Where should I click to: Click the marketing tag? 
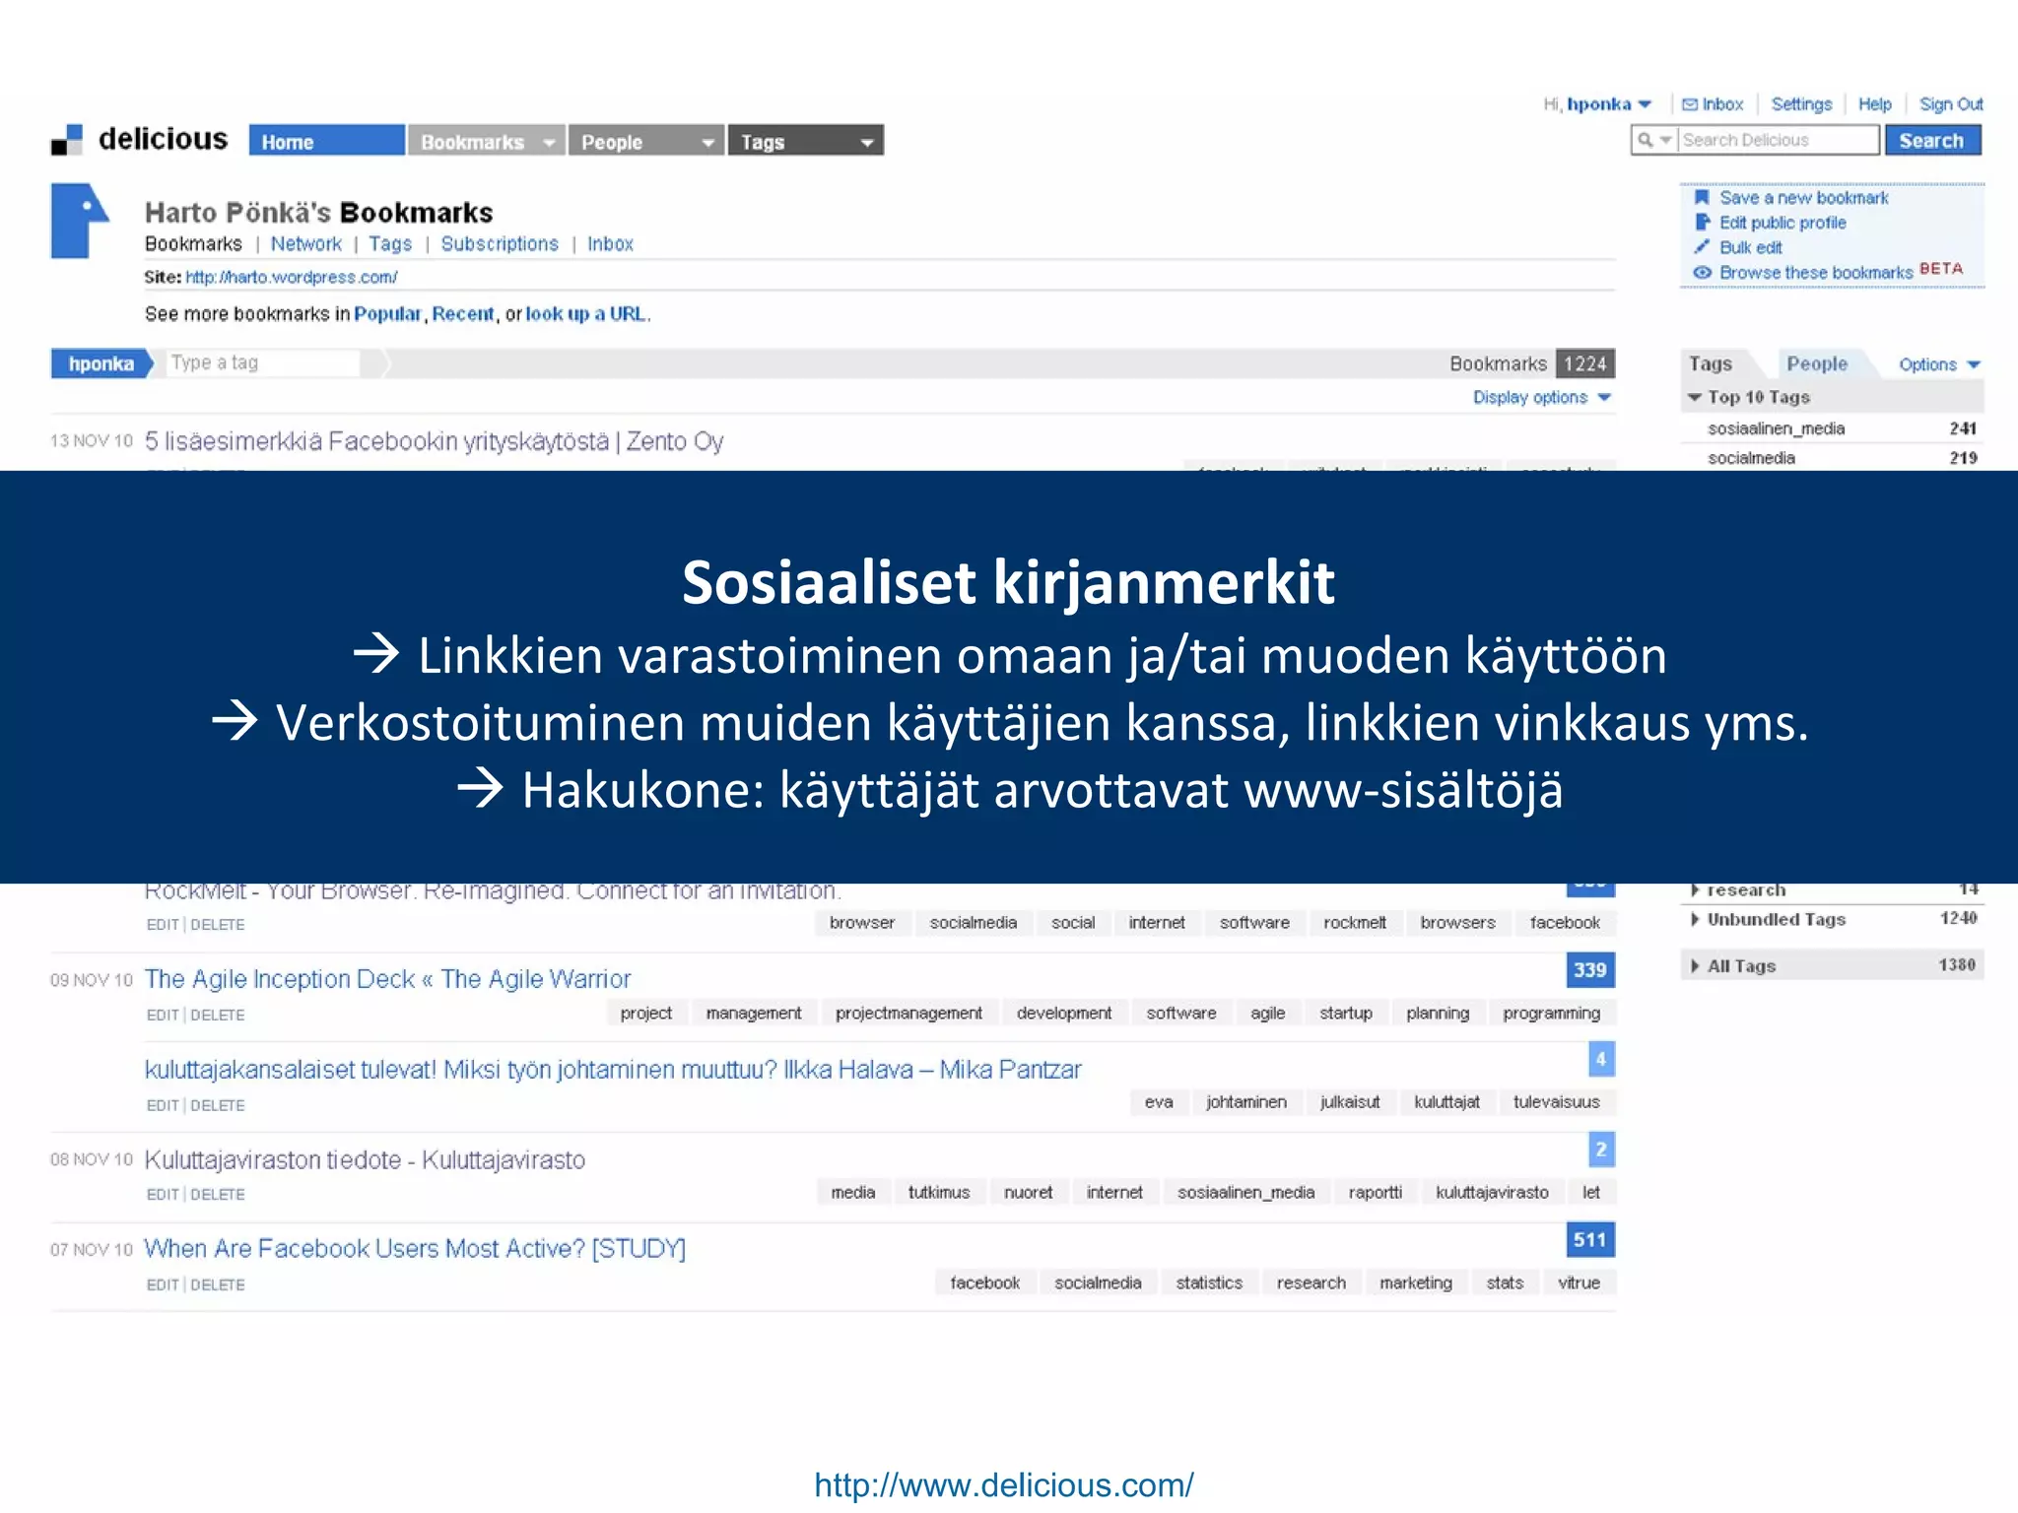click(x=1416, y=1283)
